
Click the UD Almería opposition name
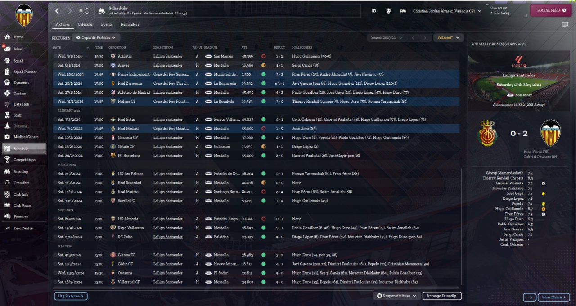coord(128,219)
